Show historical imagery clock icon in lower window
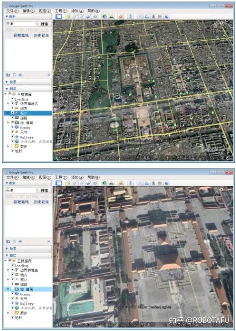This screenshot has width=236, height=331. click(x=104, y=183)
